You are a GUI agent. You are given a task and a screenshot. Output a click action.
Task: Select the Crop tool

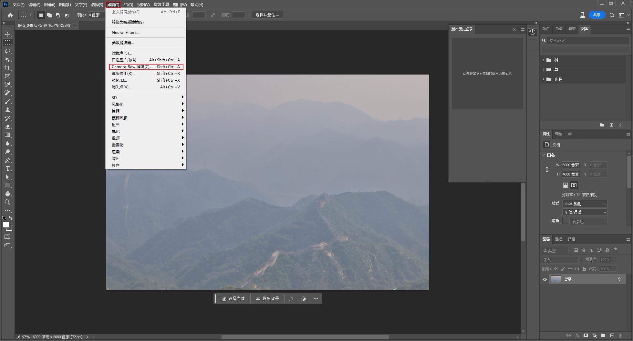[7, 68]
